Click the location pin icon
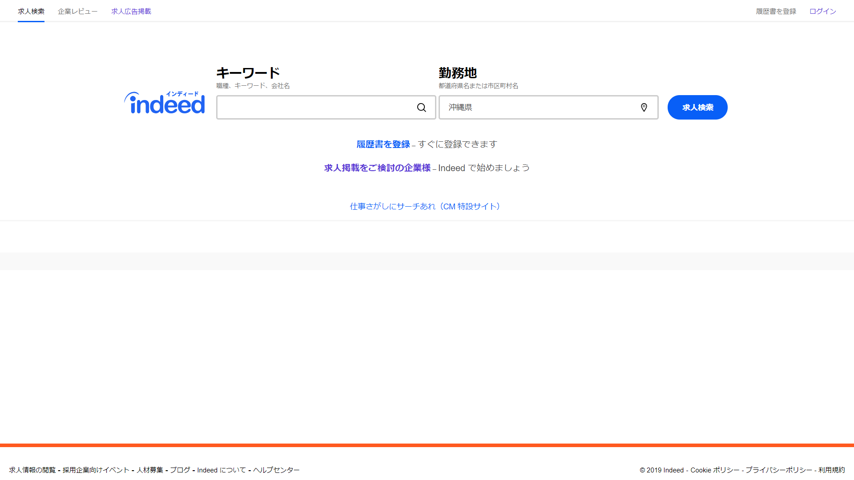This screenshot has height=480, width=854. tap(644, 108)
